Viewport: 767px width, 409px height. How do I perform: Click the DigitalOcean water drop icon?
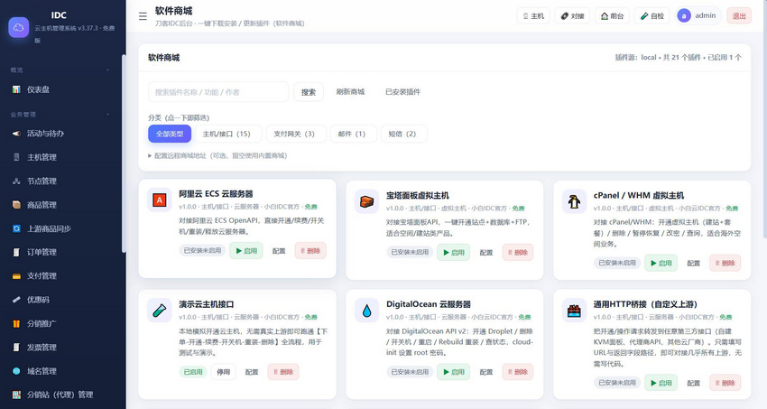pyautogui.click(x=367, y=311)
